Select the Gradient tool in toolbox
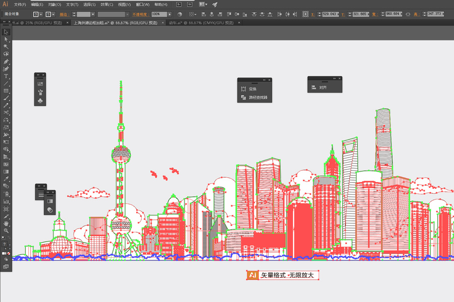Image resolution: width=454 pixels, height=302 pixels. click(x=6, y=171)
